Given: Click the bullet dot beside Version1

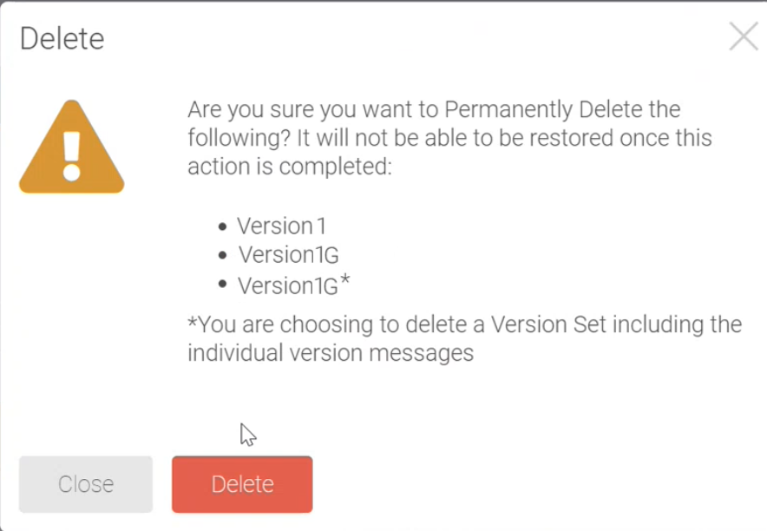Looking at the screenshot, I should 223,227.
